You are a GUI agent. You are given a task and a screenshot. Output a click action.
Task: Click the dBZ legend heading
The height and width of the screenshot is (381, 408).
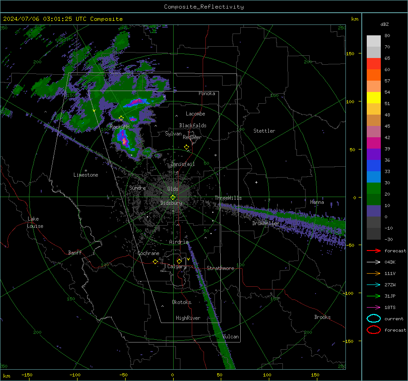pos(384,24)
